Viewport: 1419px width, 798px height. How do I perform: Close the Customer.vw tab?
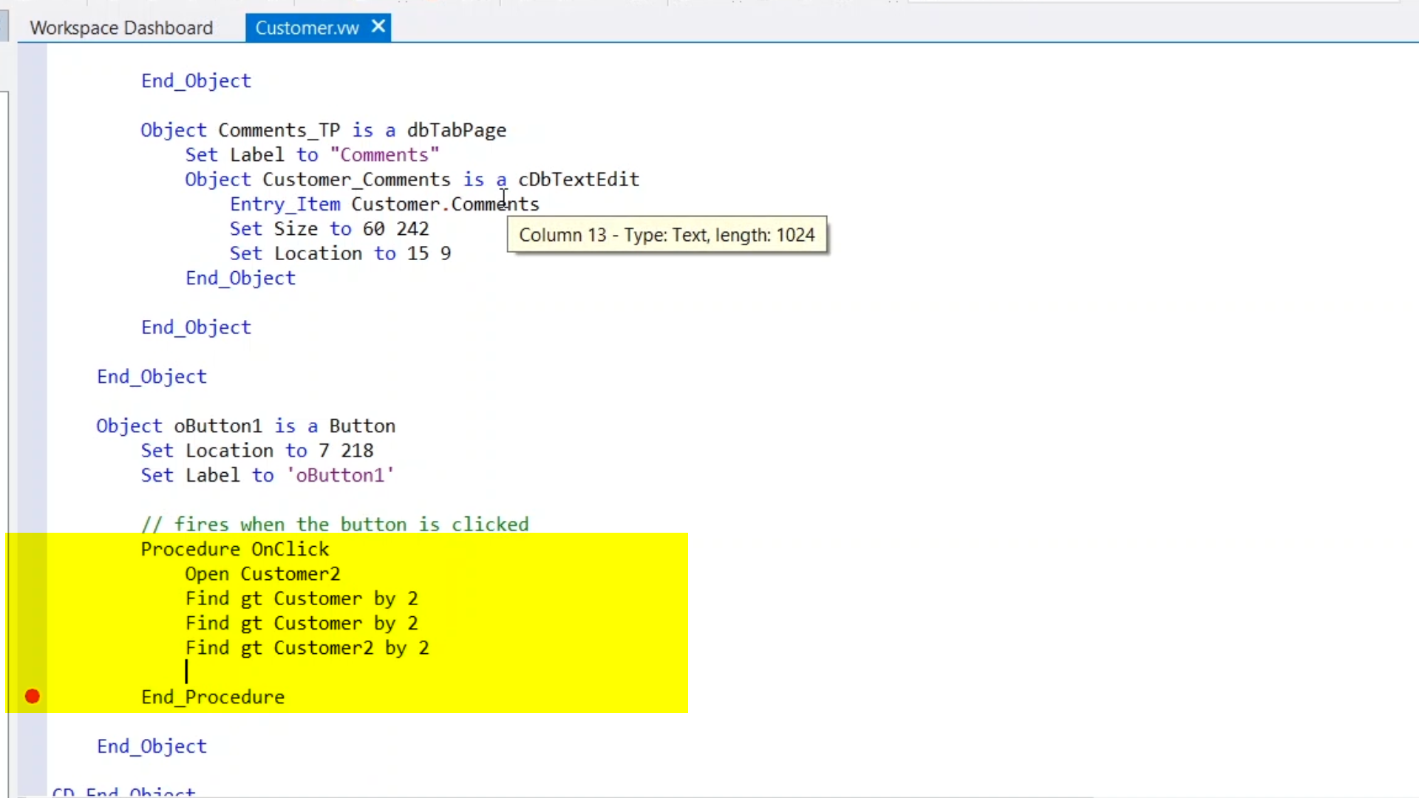378,27
